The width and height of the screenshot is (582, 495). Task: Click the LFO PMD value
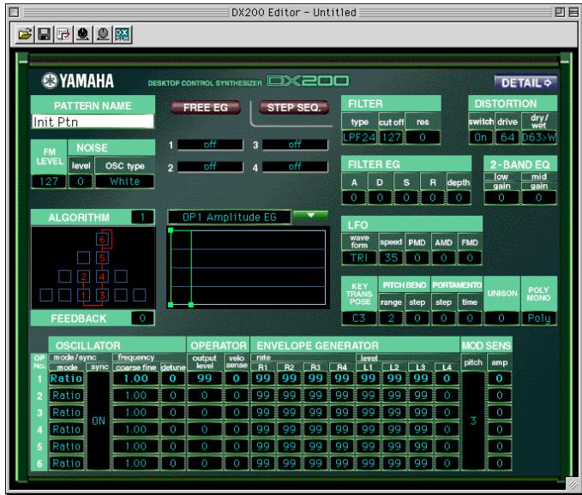[x=417, y=258]
